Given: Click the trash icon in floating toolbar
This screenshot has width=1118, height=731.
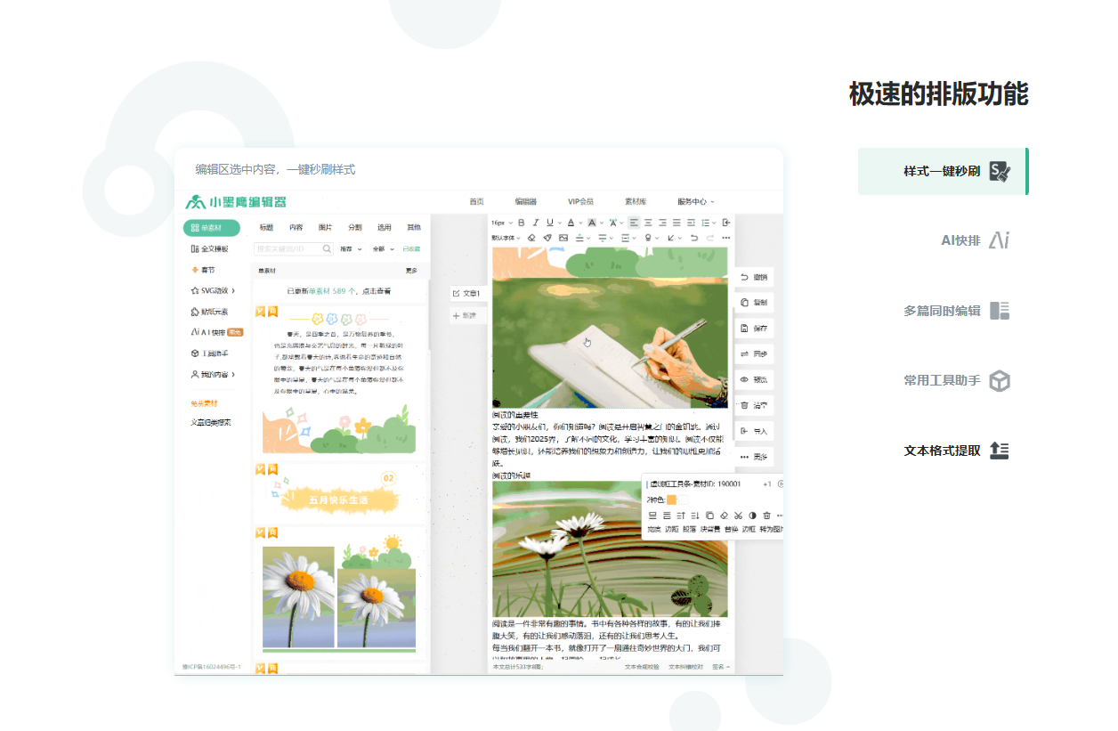Looking at the screenshot, I should pos(766,516).
